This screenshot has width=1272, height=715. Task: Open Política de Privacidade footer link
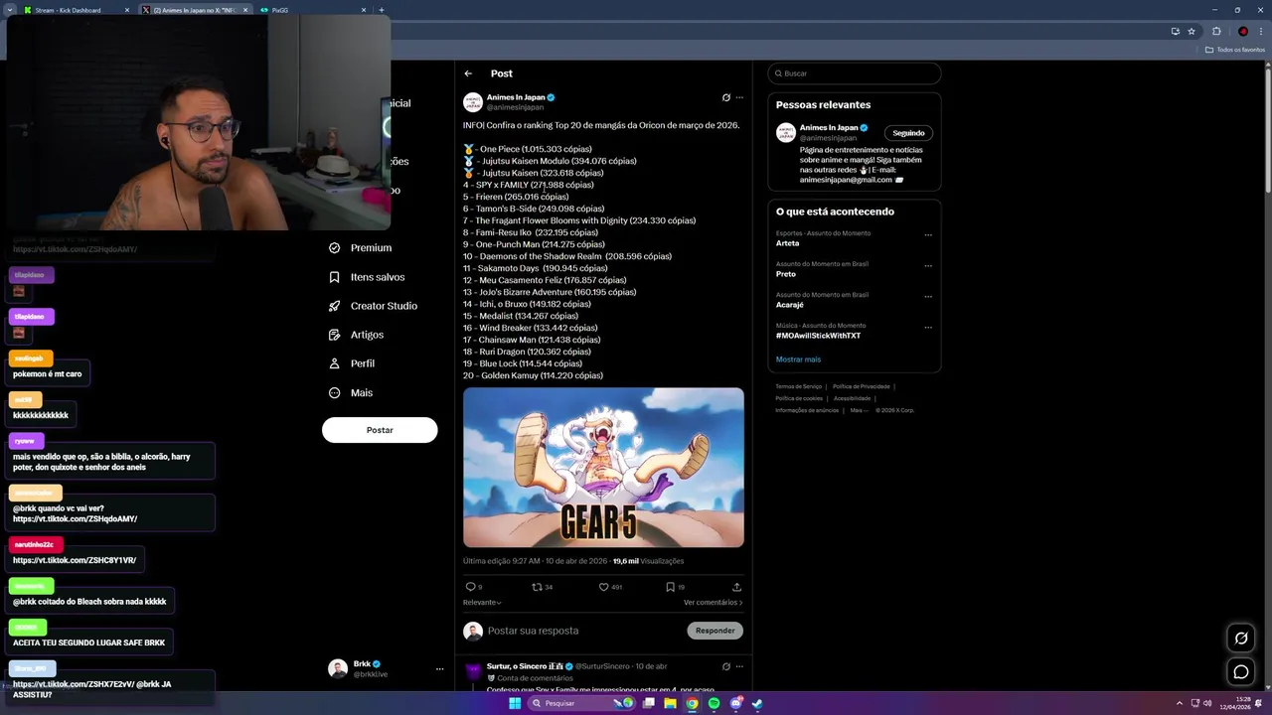tap(861, 386)
